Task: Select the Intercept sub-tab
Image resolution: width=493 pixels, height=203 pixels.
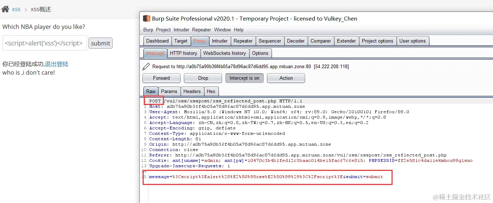Action: coord(155,53)
